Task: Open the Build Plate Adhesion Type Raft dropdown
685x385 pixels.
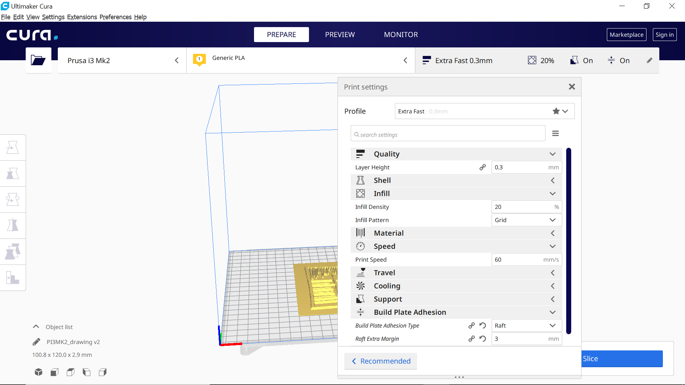Action: click(527, 325)
